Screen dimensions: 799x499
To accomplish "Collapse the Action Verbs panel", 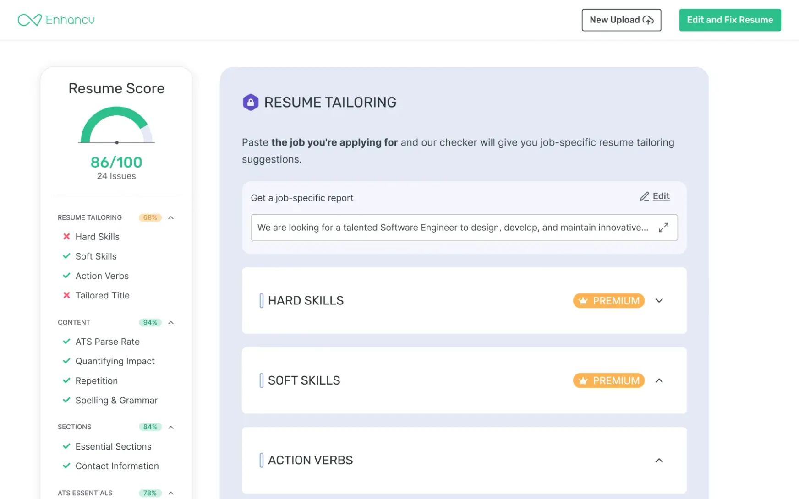I will tap(659, 461).
